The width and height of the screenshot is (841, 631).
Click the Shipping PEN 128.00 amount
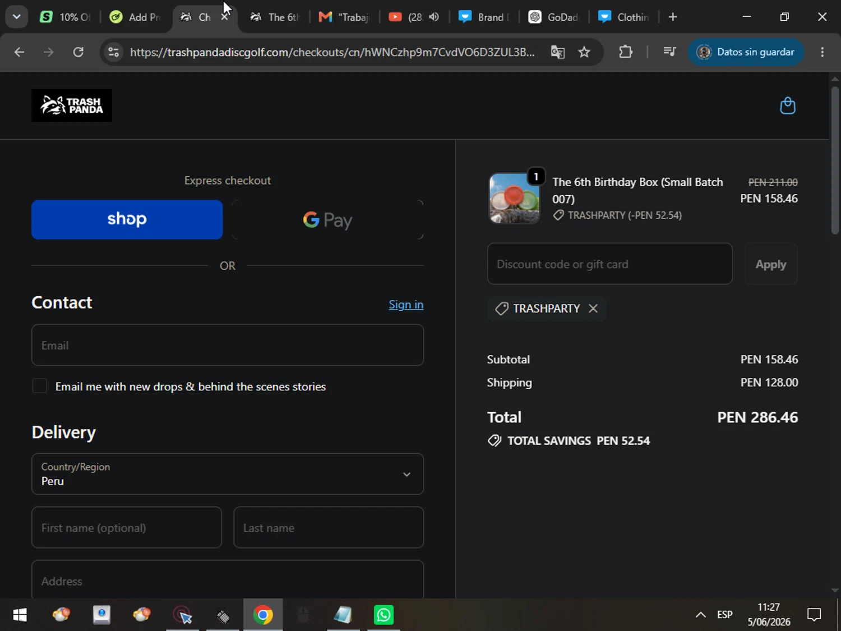769,383
